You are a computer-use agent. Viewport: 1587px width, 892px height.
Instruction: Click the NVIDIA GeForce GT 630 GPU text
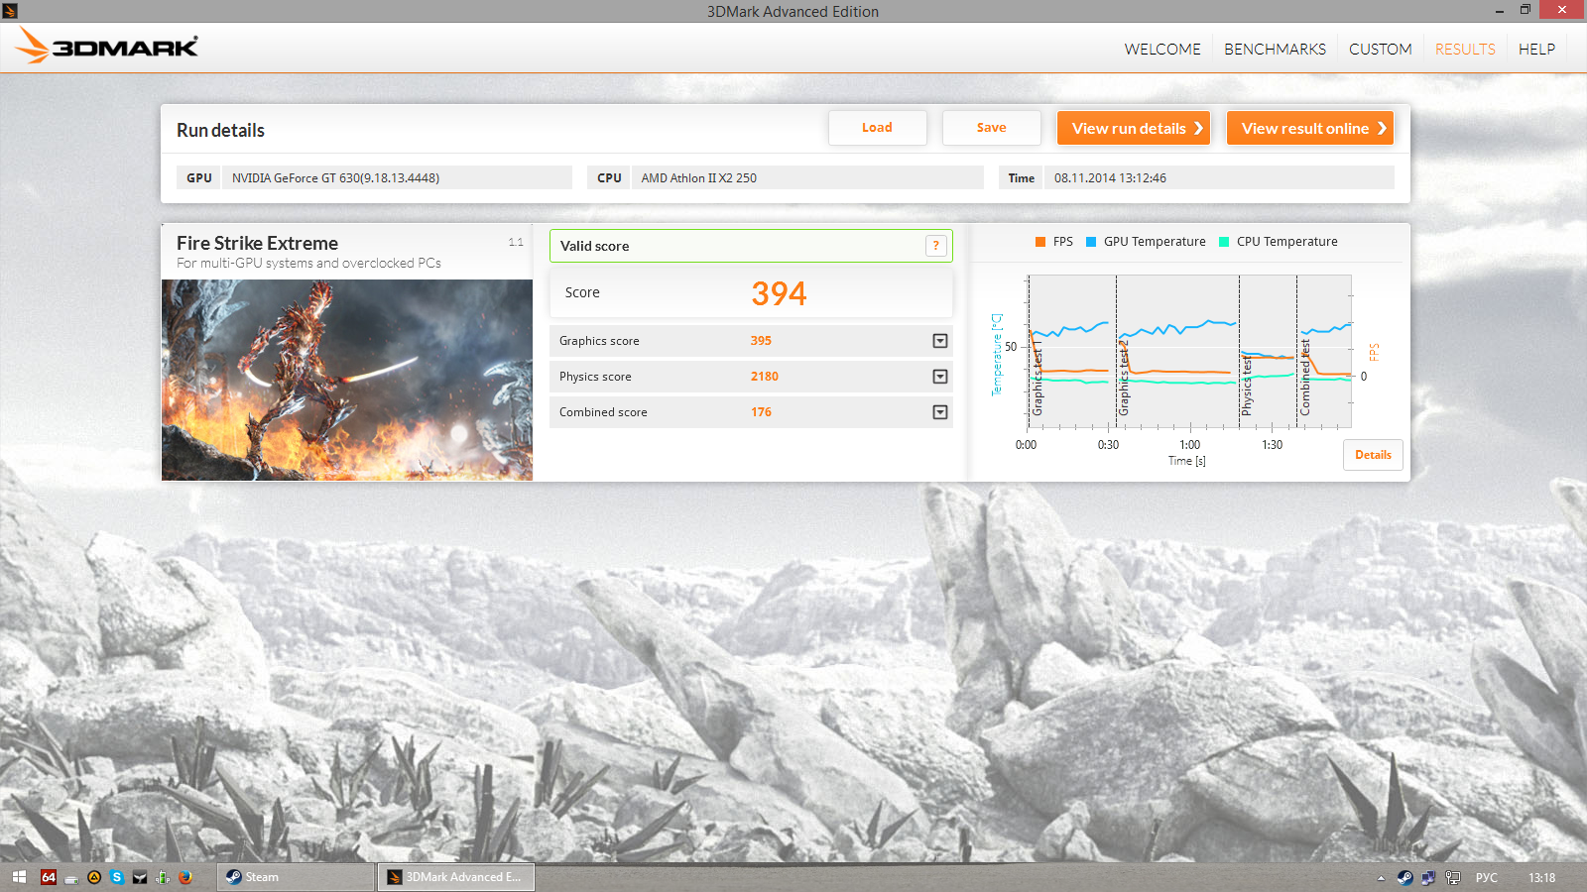tap(335, 178)
